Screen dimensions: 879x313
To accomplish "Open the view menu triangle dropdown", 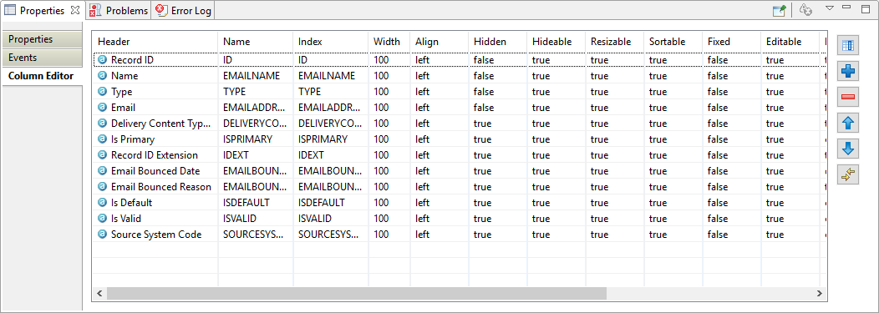I will tap(831, 8).
